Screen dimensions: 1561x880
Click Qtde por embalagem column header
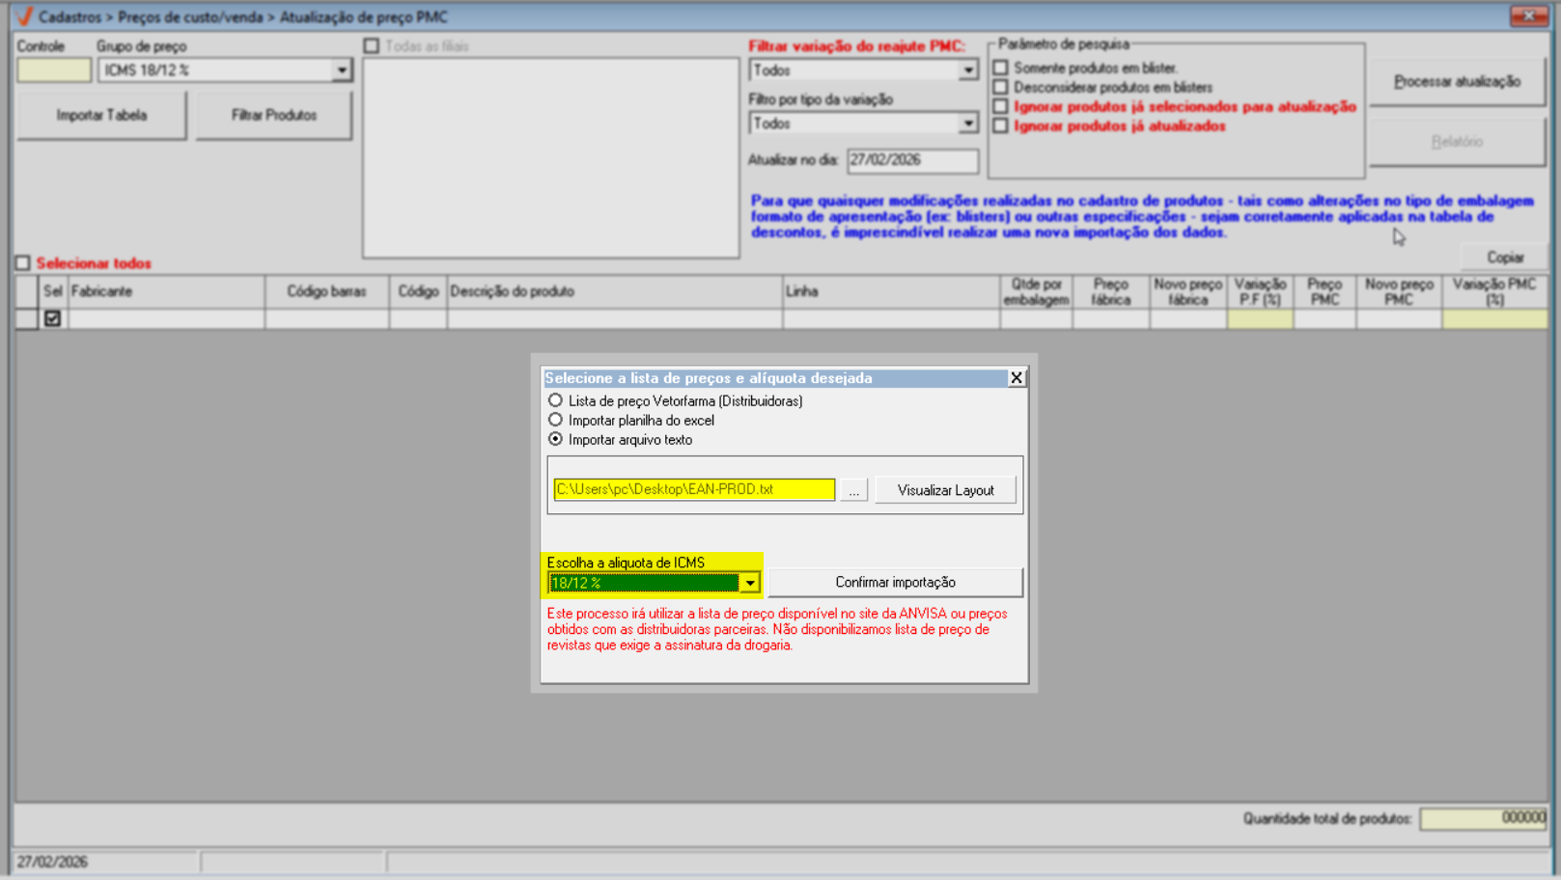point(1036,291)
